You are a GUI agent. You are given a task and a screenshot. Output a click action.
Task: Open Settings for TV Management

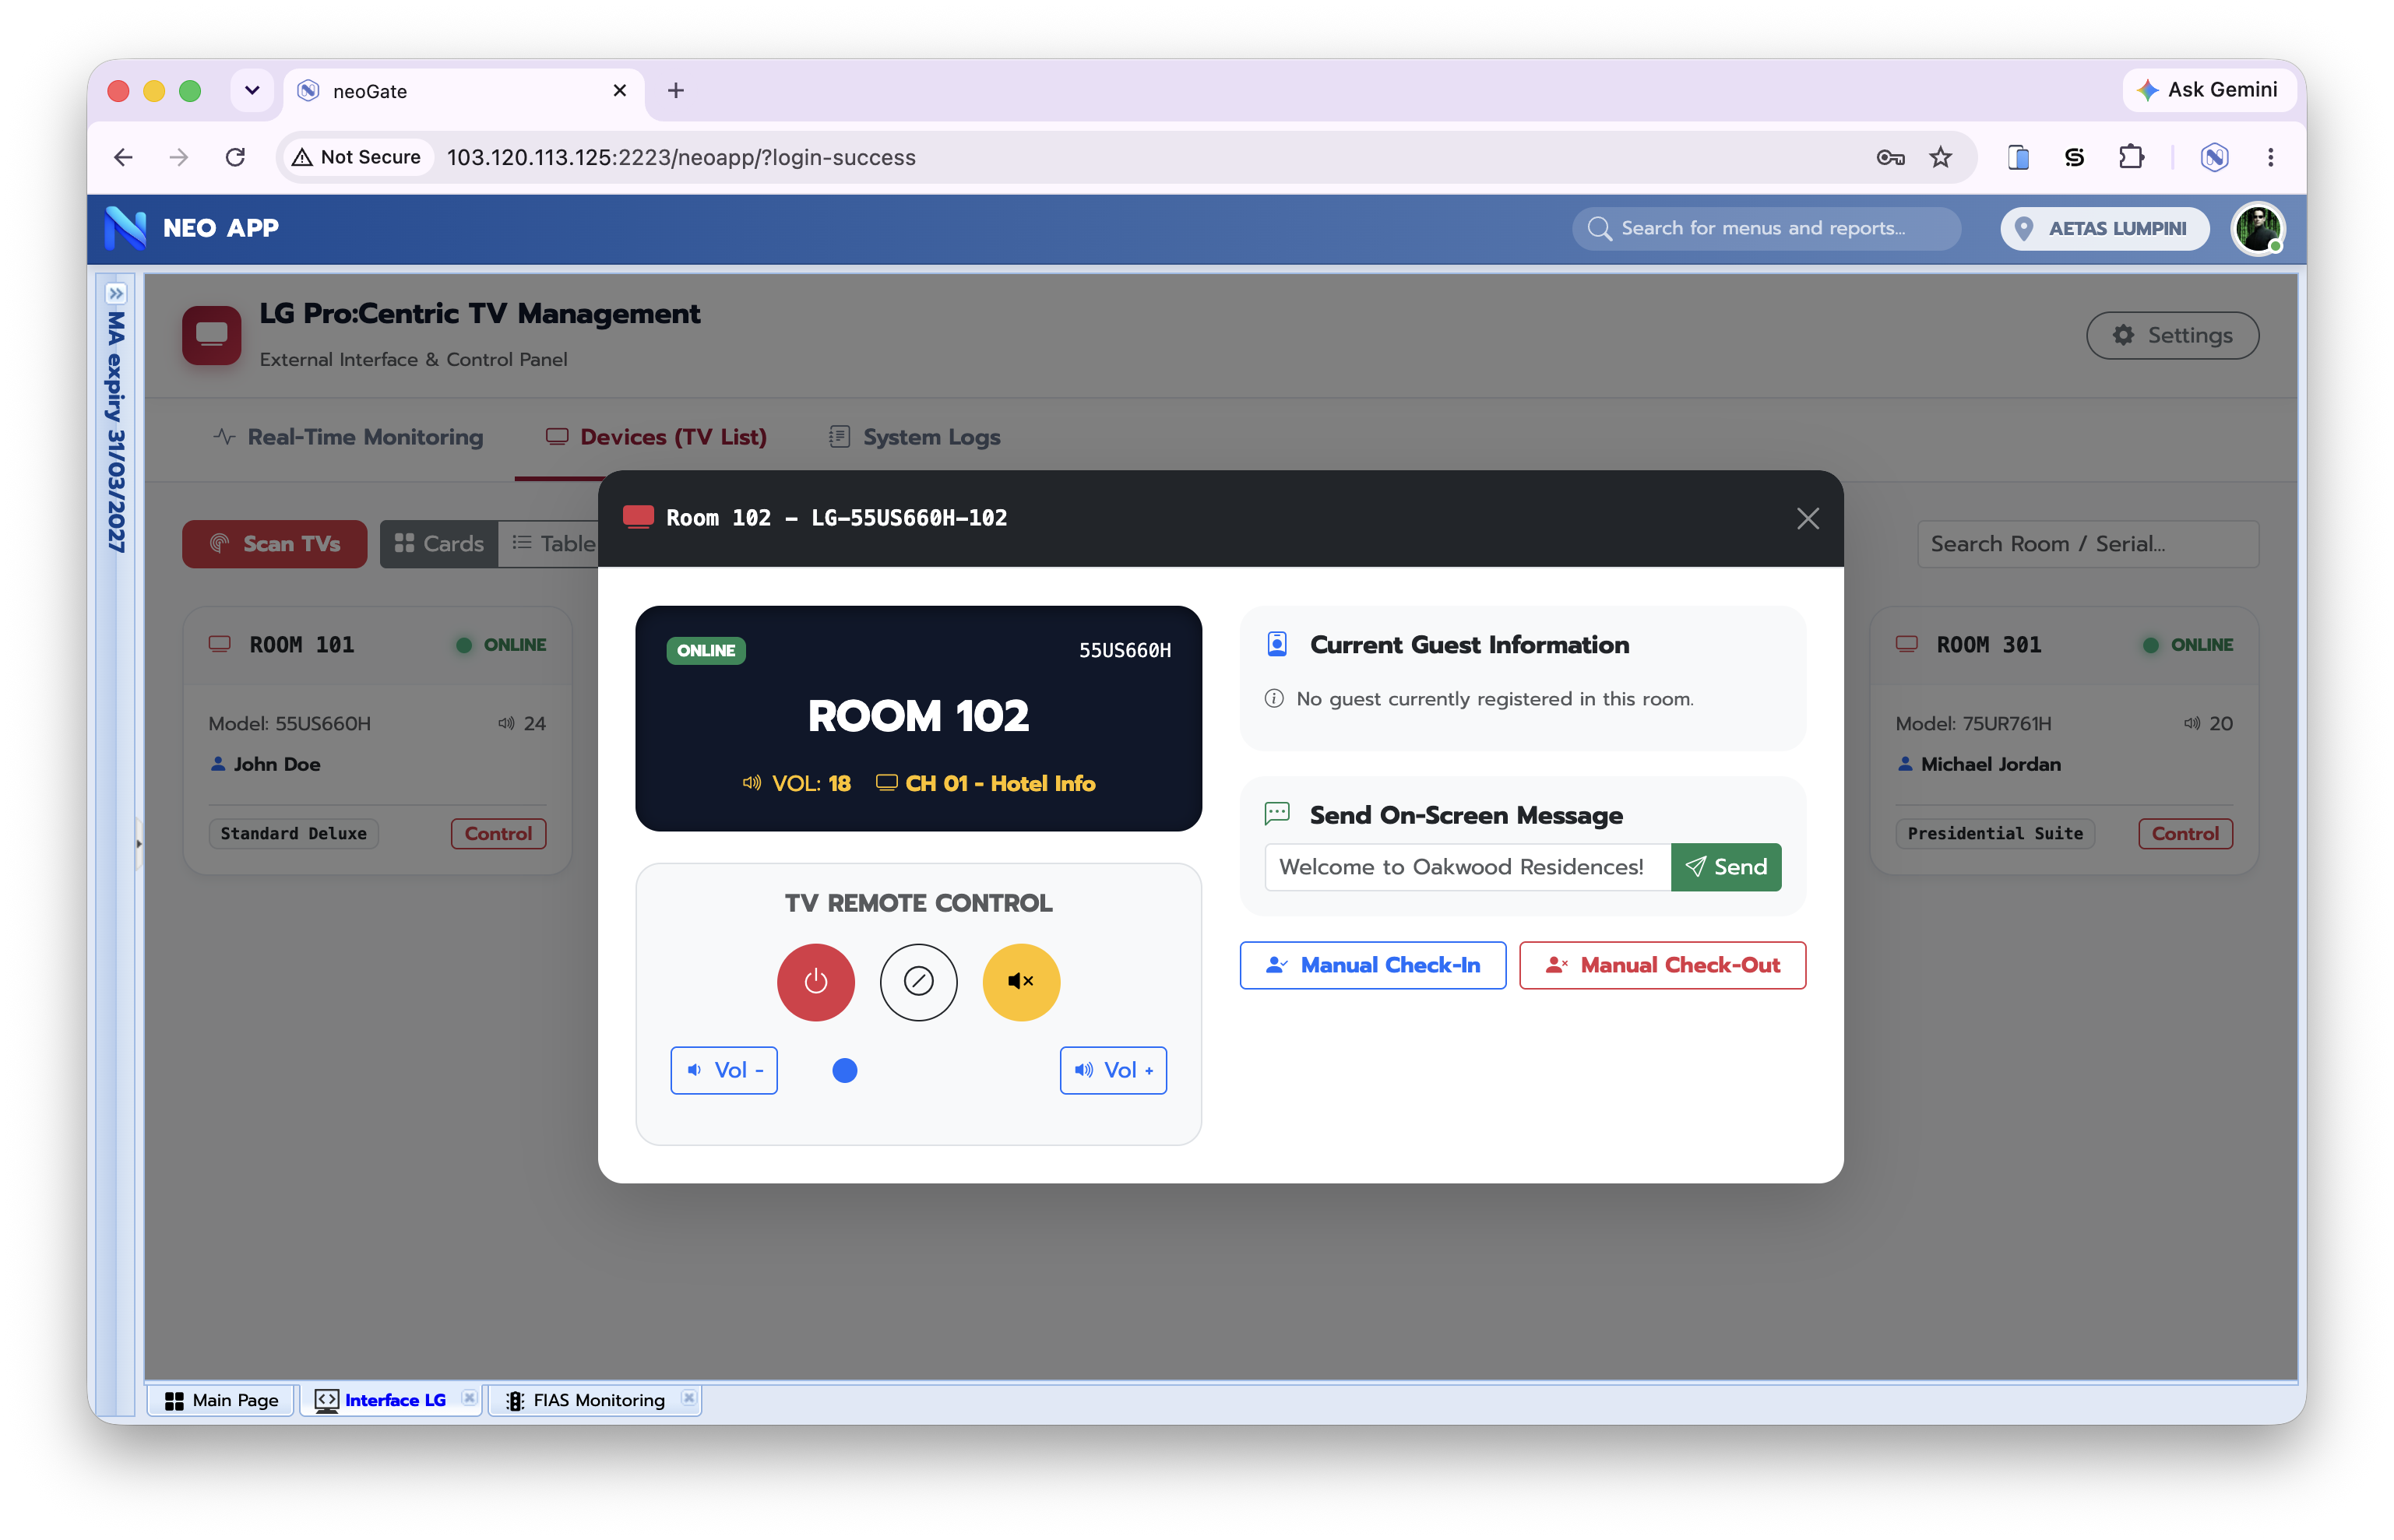[2171, 335]
